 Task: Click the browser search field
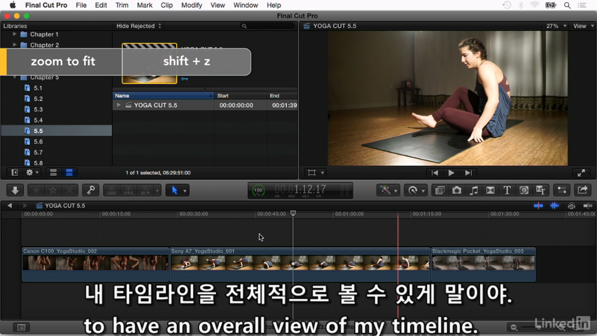coord(267,26)
